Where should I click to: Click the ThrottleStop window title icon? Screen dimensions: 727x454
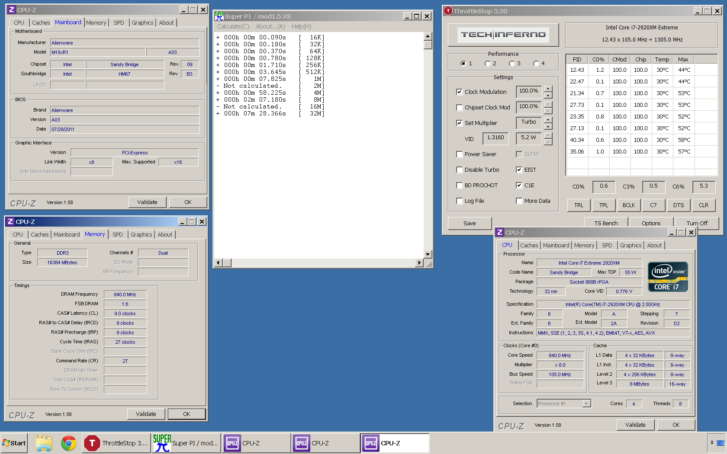[x=448, y=11]
